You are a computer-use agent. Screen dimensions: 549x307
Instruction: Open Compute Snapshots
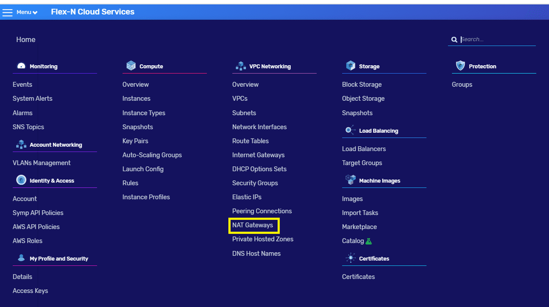138,127
